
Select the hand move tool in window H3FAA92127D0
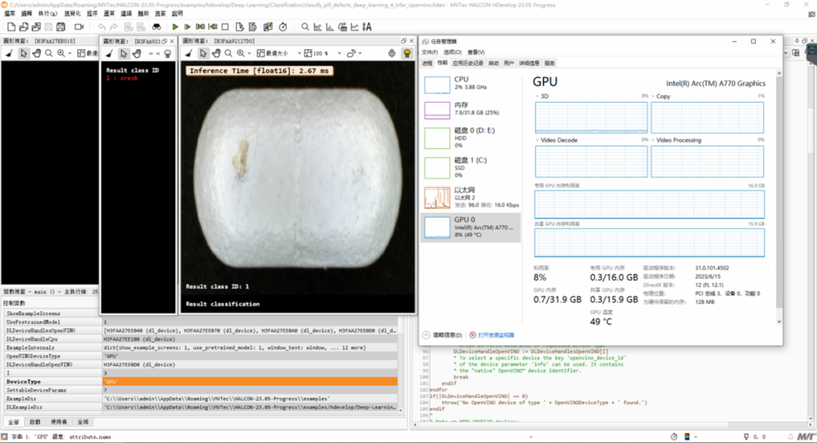tap(216, 53)
